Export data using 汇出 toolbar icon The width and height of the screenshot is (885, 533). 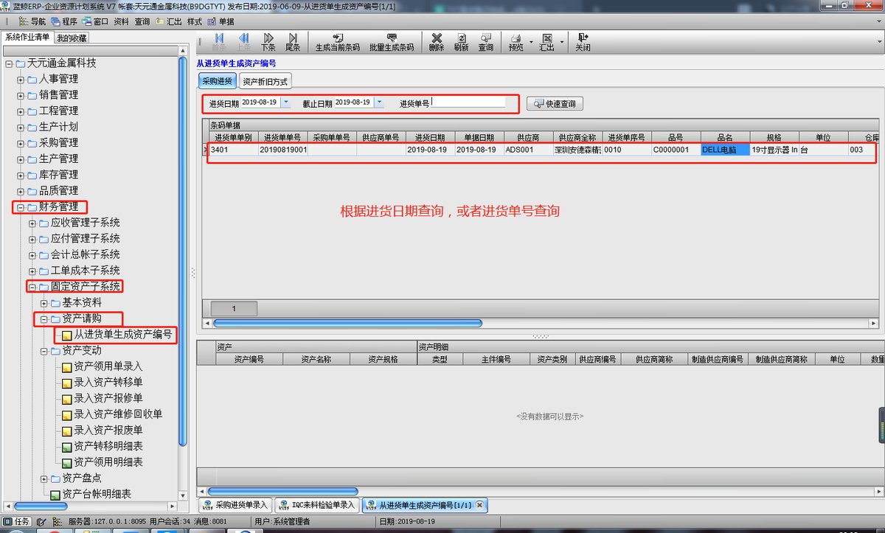pos(546,42)
